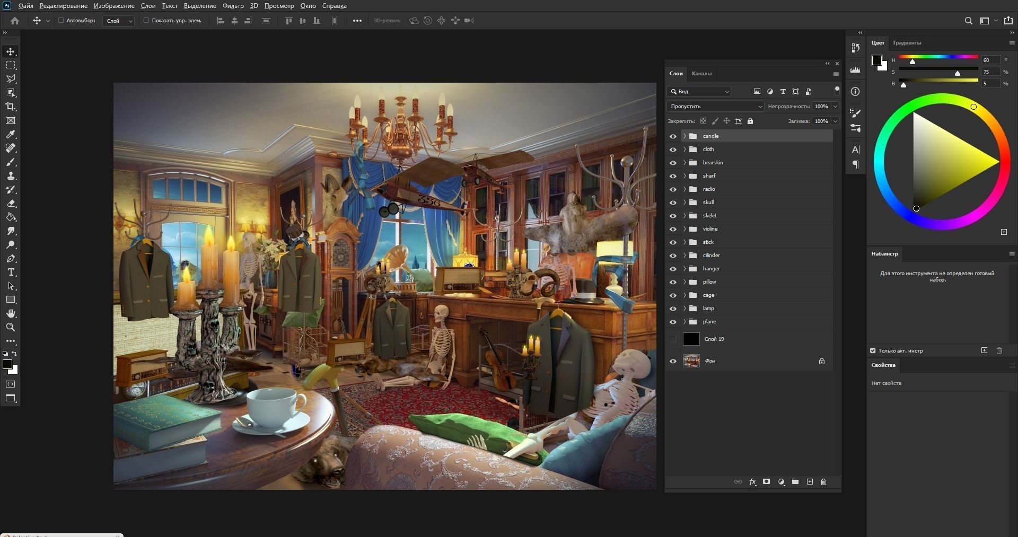Open auto-select 'Слой' dropdown
This screenshot has height=537, width=1018.
pos(118,21)
